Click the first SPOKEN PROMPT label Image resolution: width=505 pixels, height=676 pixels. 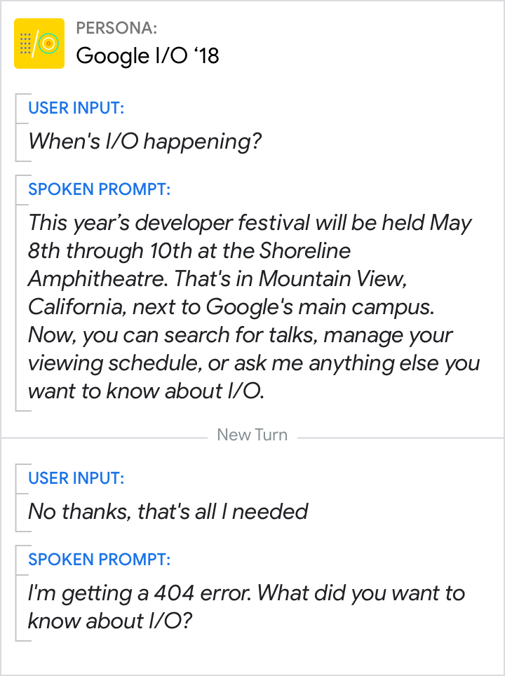[99, 189]
